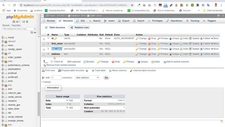Image resolution: width=225 pixels, height=127 pixels.
Task: Select the last_name column checkbox
Action: point(44,49)
